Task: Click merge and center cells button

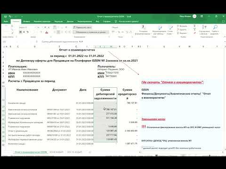Action: [x=91, y=32]
